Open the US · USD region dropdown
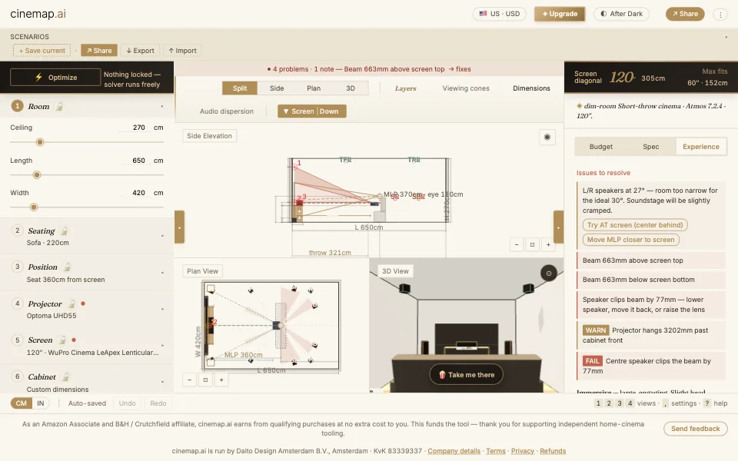This screenshot has width=738, height=461. click(x=500, y=14)
